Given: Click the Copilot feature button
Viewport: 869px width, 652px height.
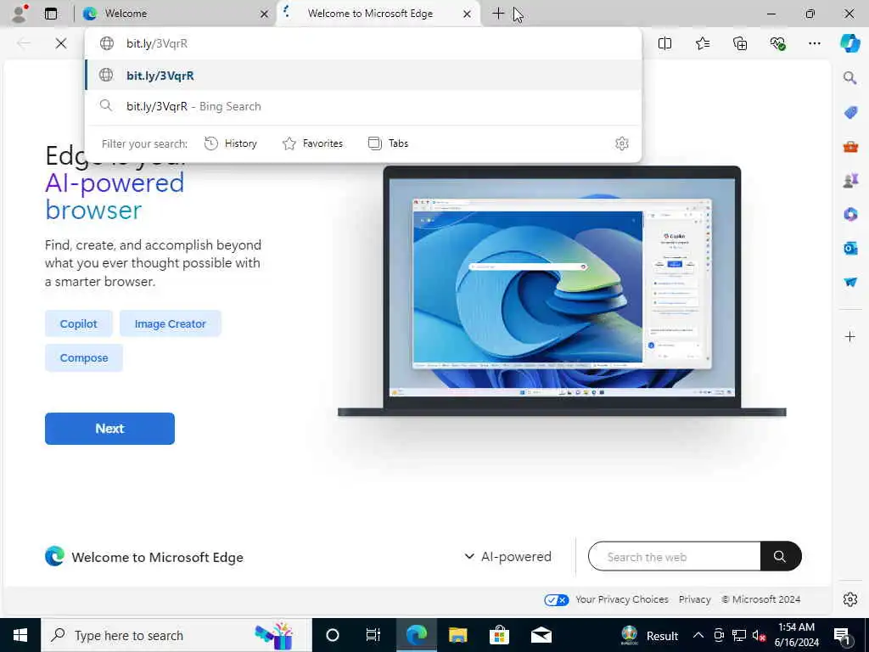Looking at the screenshot, I should point(79,323).
